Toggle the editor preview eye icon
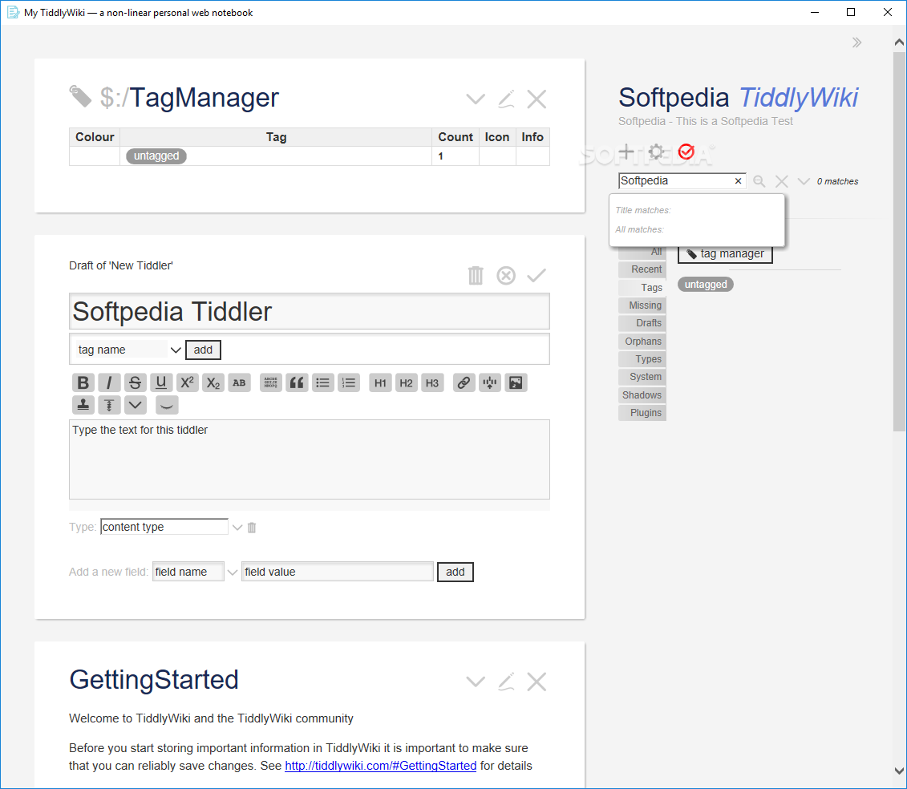 click(167, 404)
